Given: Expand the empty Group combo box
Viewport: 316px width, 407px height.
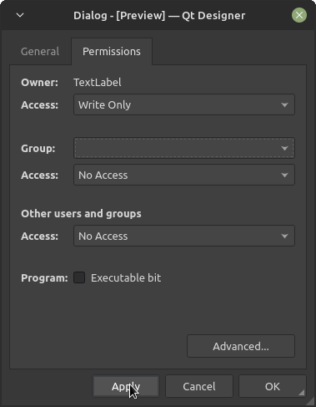Looking at the screenshot, I should [184, 148].
